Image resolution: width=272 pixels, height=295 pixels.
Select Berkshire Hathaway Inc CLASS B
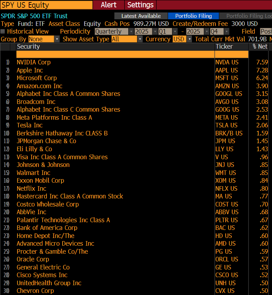[x=62, y=133]
